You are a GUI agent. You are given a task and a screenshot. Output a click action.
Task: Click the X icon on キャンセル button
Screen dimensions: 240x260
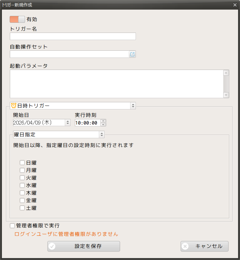coord(185,246)
